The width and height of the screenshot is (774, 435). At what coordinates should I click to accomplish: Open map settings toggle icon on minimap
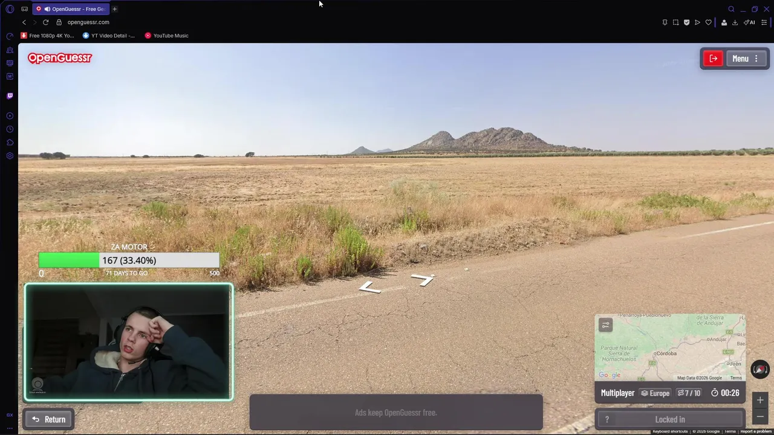tap(605, 325)
